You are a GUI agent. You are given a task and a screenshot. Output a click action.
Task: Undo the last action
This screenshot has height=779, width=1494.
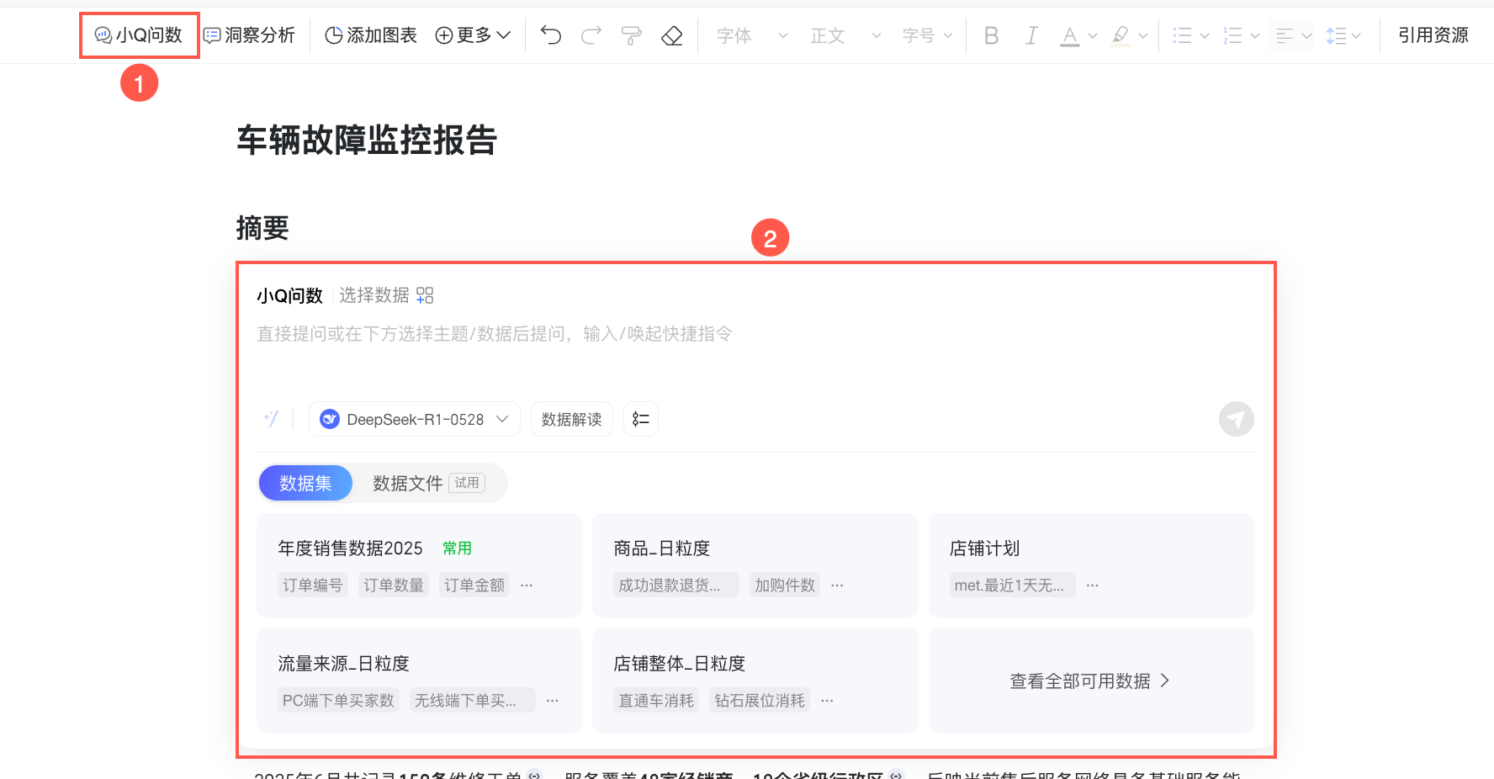[x=551, y=35]
